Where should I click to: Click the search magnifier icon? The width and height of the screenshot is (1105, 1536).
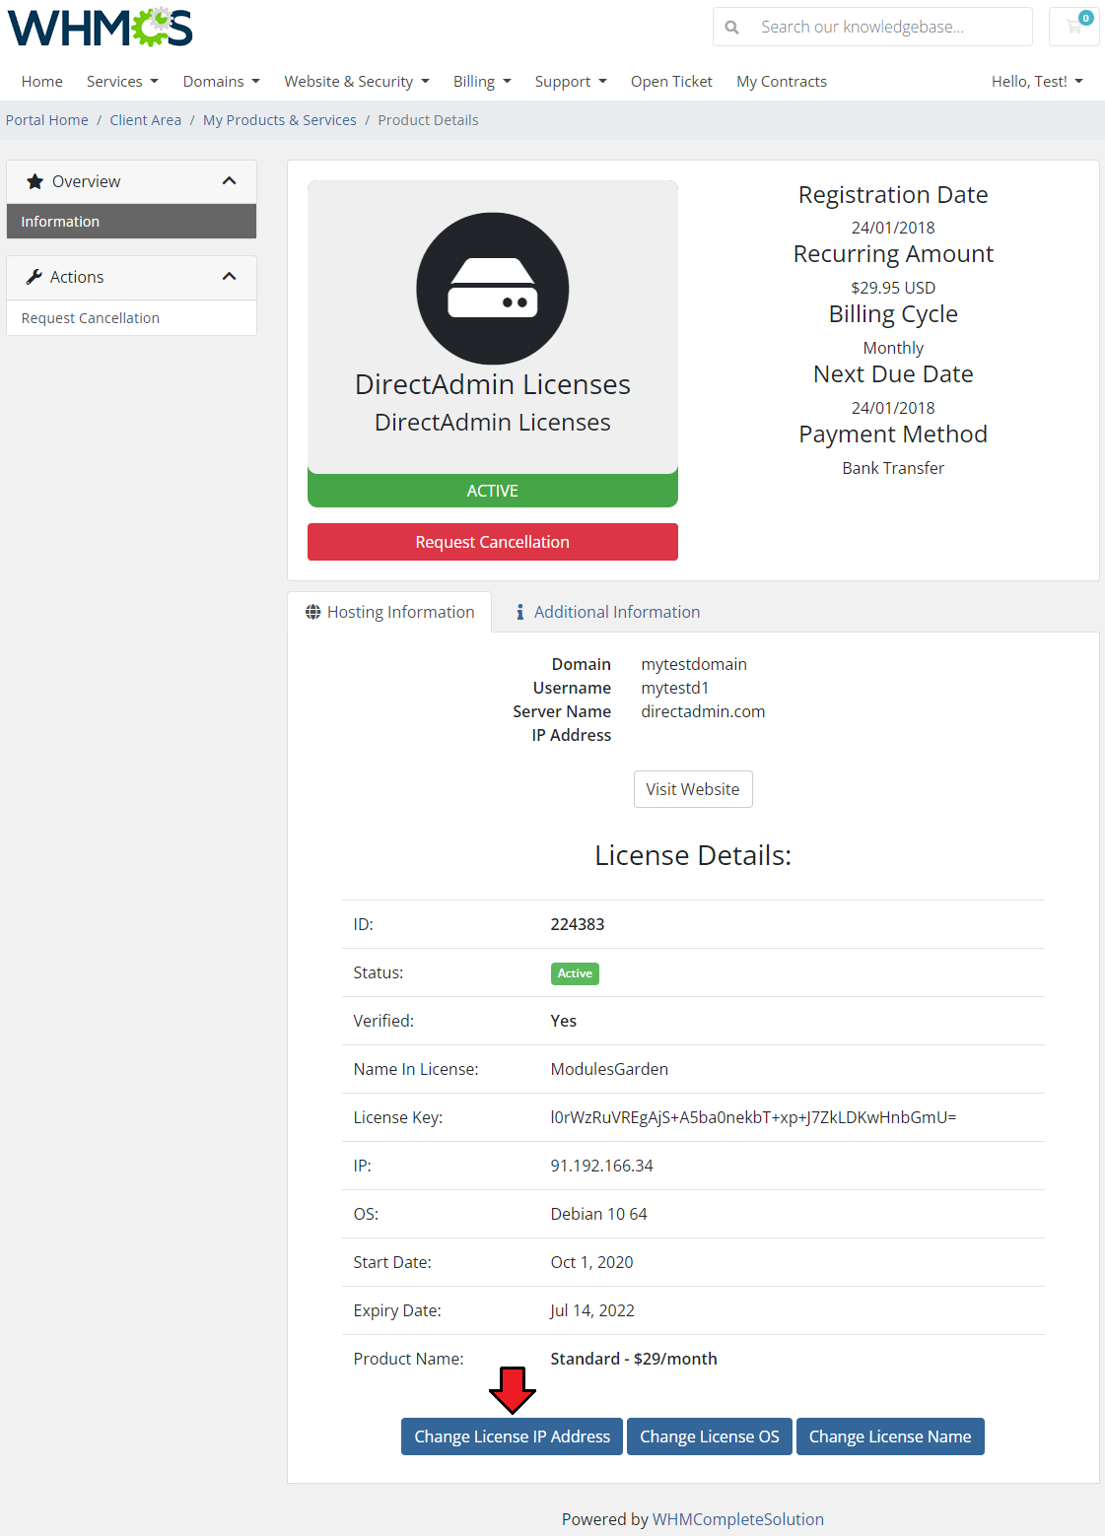(731, 28)
